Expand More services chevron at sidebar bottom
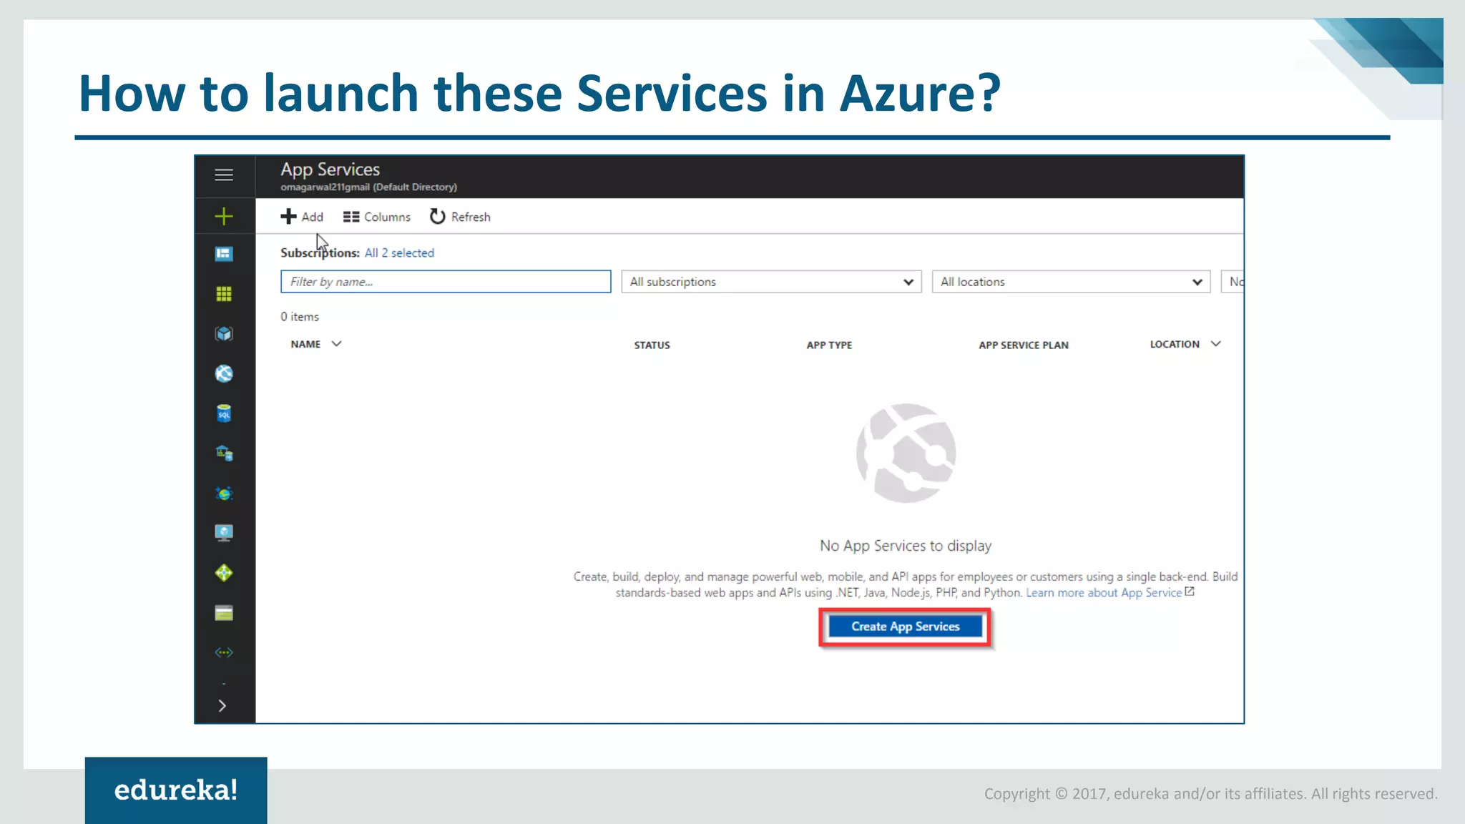The width and height of the screenshot is (1465, 824). point(222,706)
